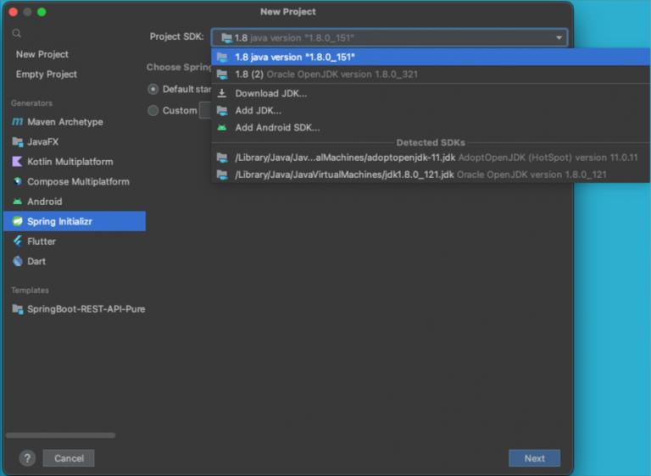Click the Cancel button
This screenshot has height=476, width=651.
[69, 458]
